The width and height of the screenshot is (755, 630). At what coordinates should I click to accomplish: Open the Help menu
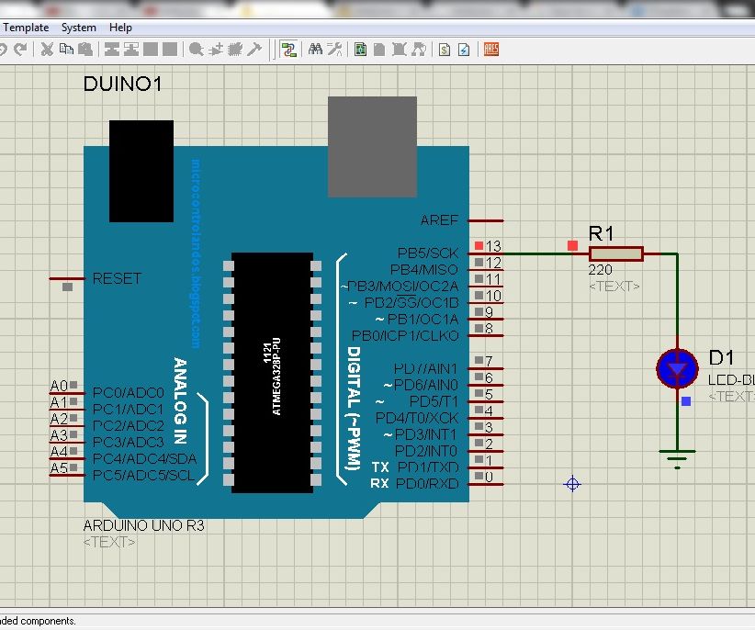(120, 28)
